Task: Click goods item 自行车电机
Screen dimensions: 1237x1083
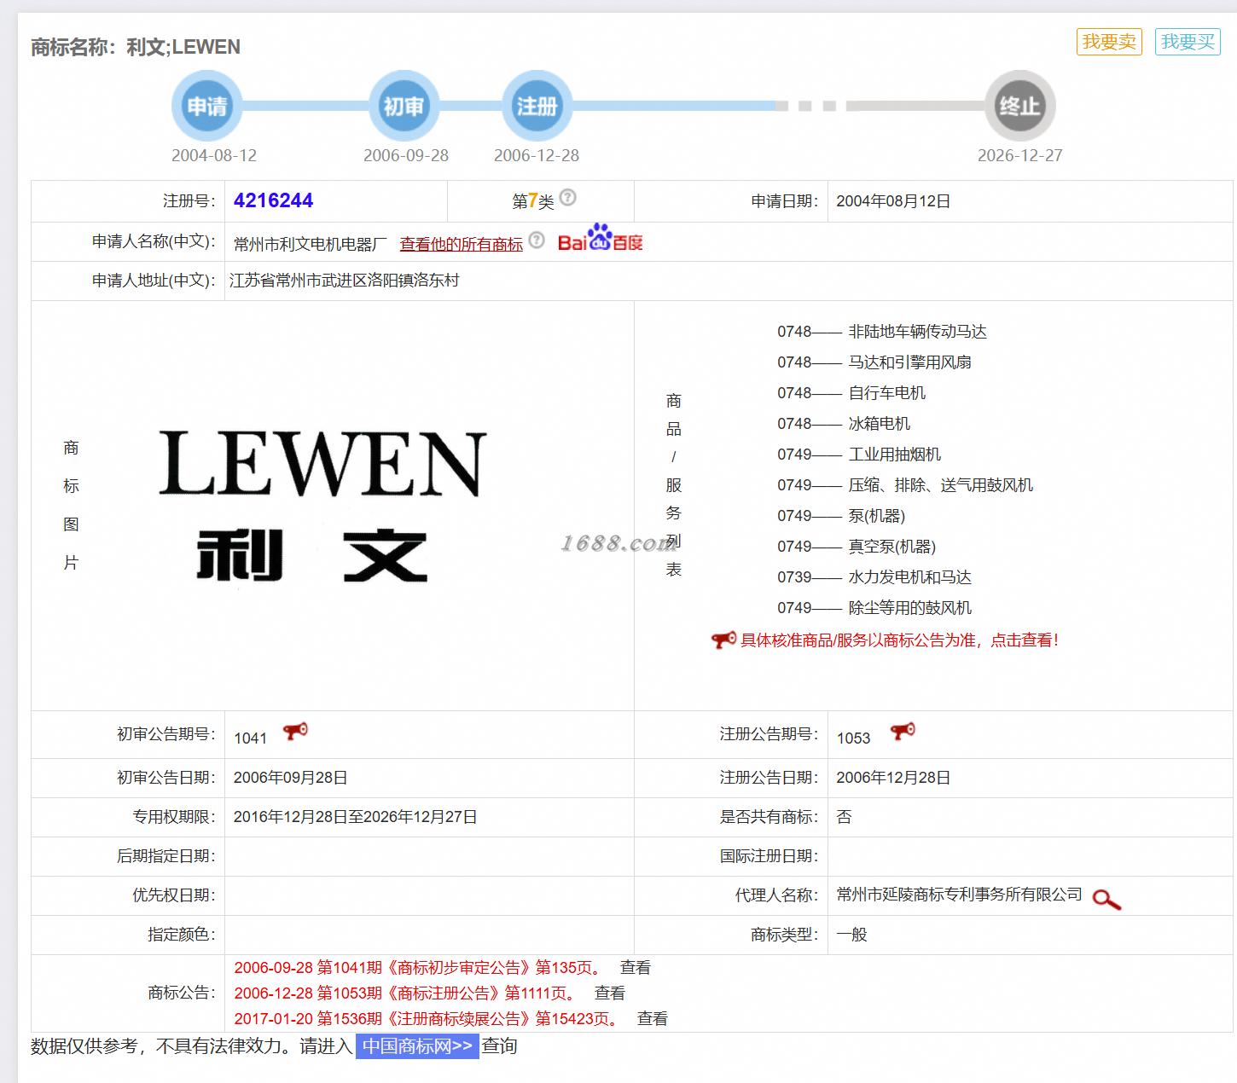Action: (887, 393)
